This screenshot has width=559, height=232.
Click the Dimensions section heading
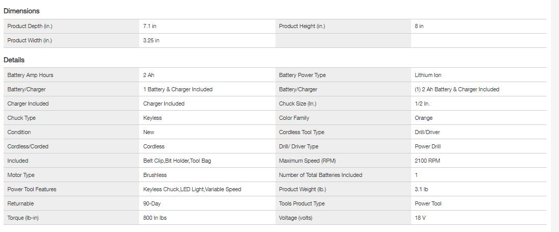pyautogui.click(x=21, y=11)
